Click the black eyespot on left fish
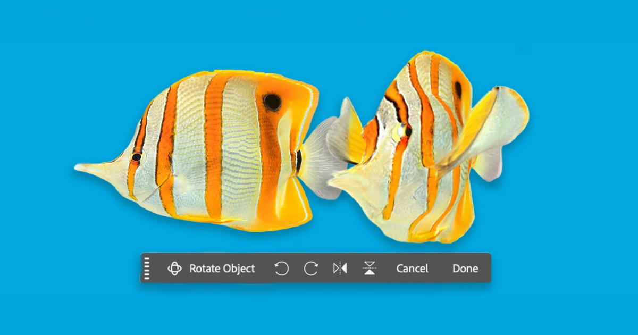This screenshot has width=638, height=335. point(272,102)
